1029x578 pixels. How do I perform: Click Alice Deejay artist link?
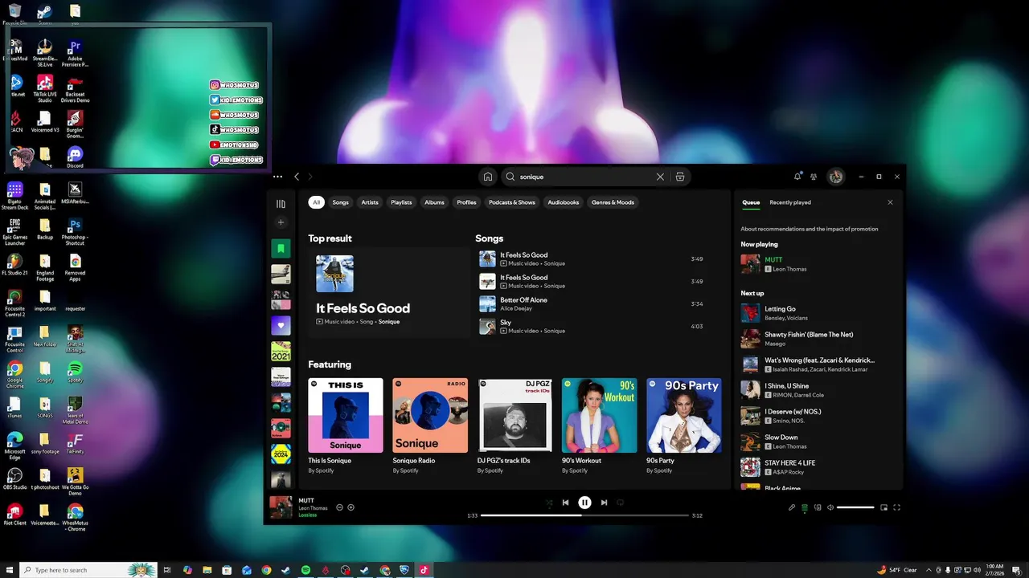coord(516,308)
